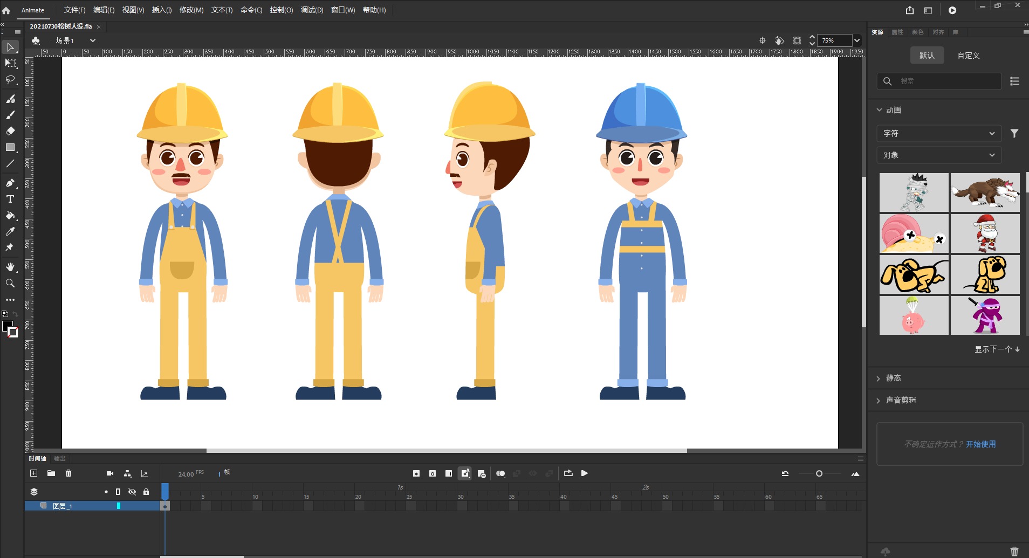The height and width of the screenshot is (558, 1029).
Task: Switch to the 属性 panel tab
Action: pyautogui.click(x=897, y=32)
